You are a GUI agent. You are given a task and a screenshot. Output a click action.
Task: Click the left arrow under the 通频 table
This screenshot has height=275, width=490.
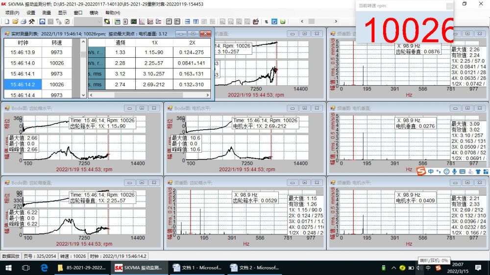[x=91, y=95]
